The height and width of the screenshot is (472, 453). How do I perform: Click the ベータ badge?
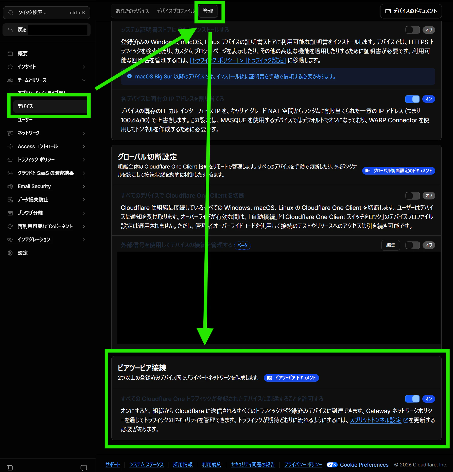point(242,245)
